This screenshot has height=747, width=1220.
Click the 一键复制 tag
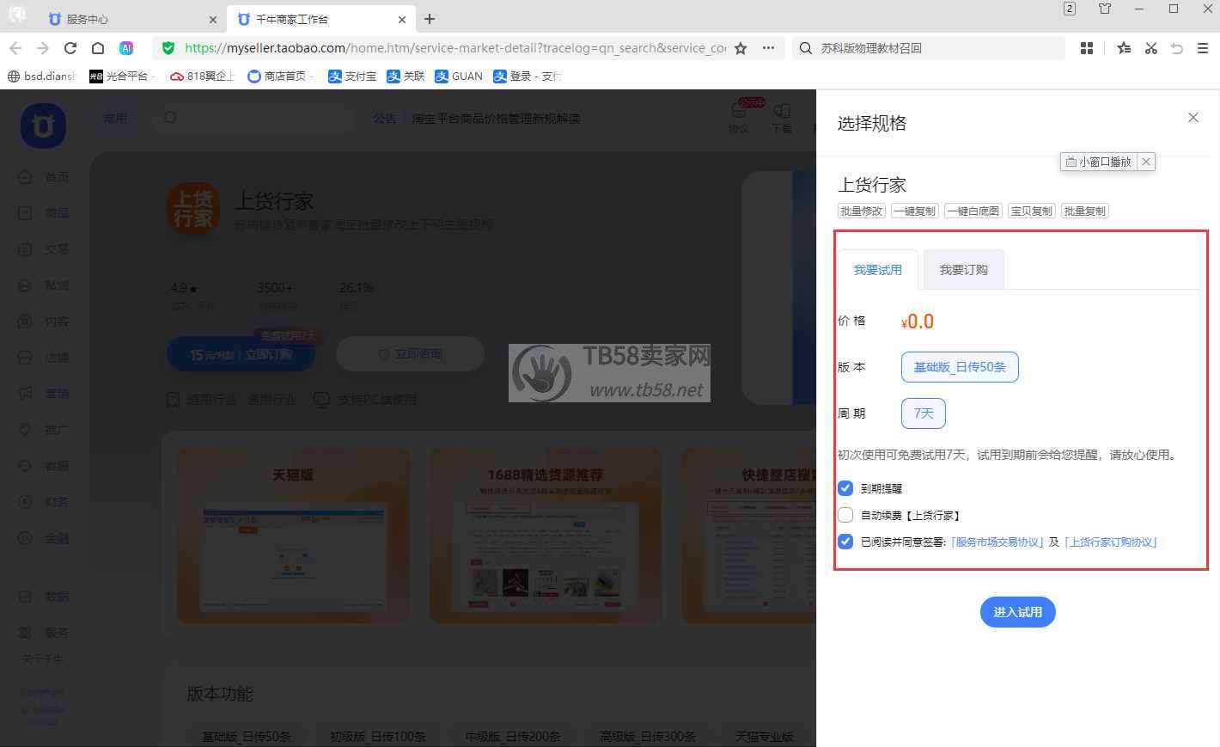[915, 211]
